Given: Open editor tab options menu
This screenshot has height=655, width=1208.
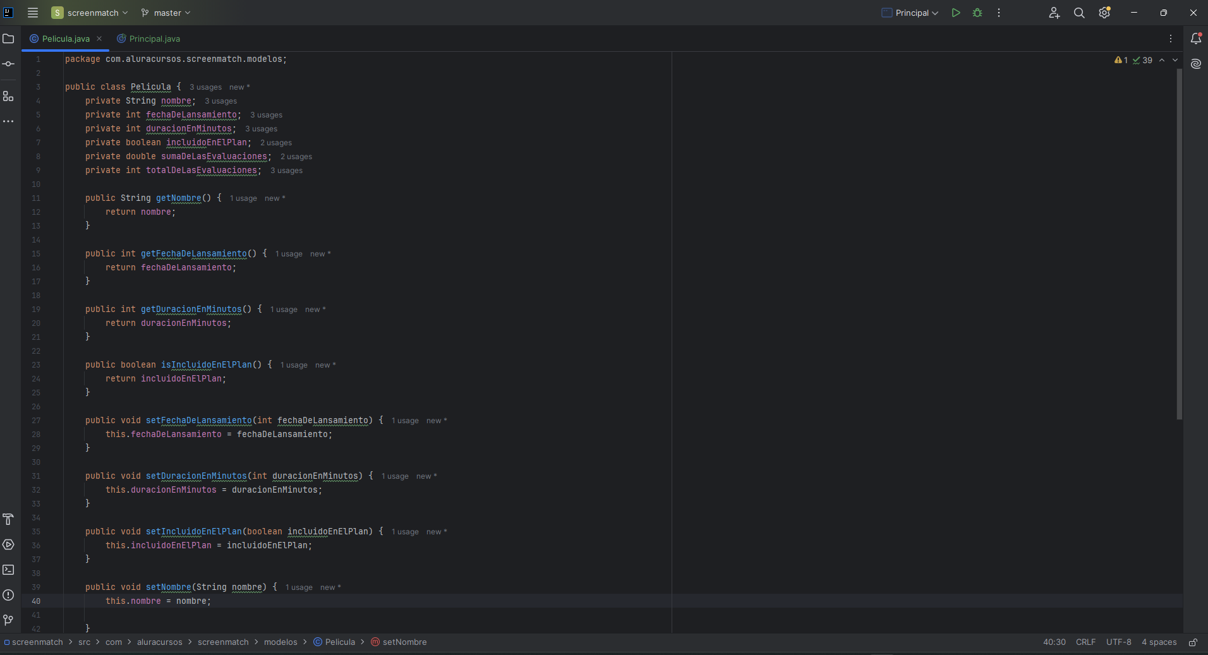Looking at the screenshot, I should [x=1171, y=39].
